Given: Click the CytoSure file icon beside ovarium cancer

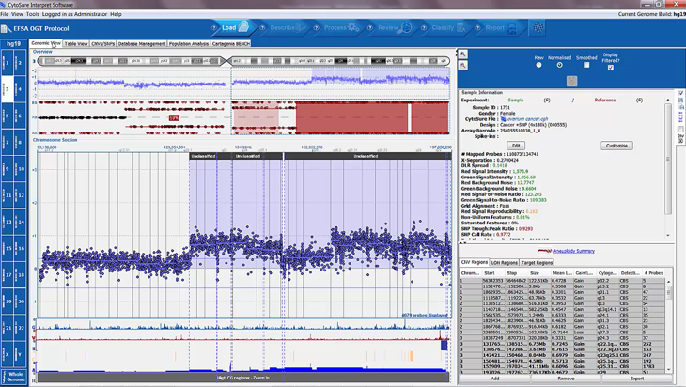Looking at the screenshot, I should [503, 119].
